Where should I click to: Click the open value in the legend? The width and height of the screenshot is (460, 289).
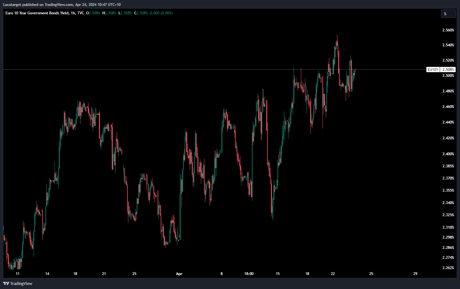(x=94, y=13)
